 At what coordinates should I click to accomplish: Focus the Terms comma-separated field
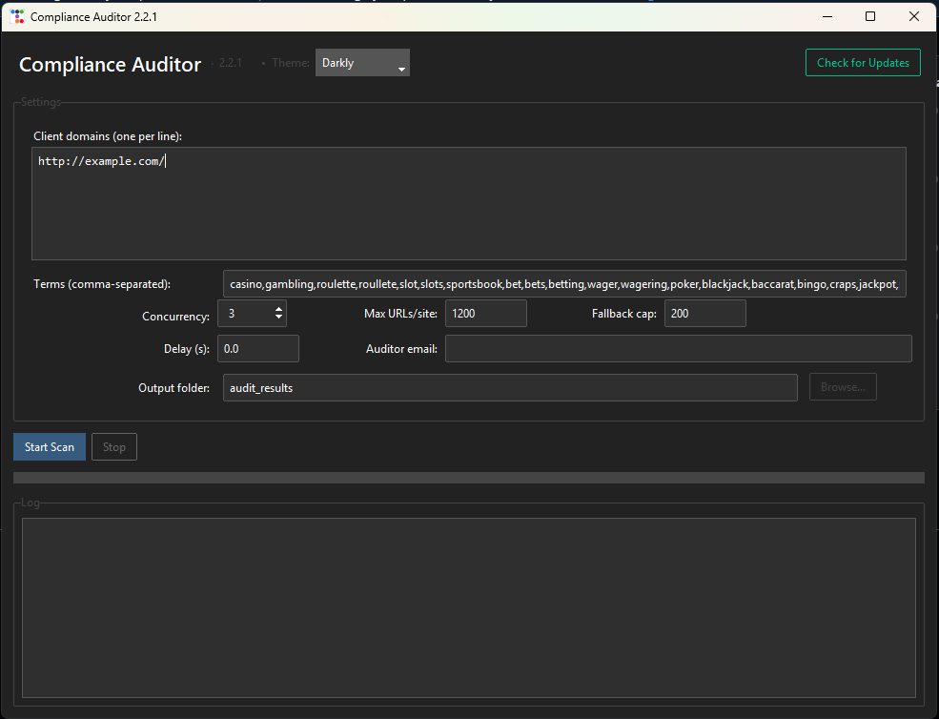[x=562, y=282]
